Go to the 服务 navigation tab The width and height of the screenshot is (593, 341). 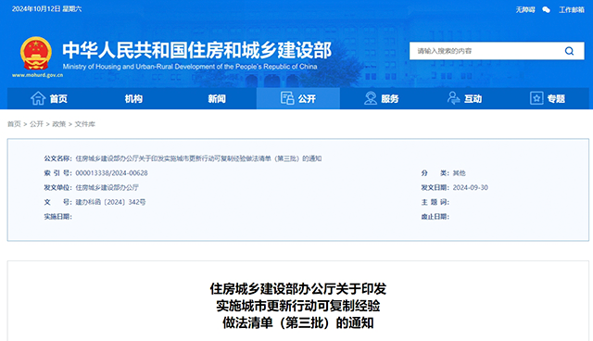pos(381,98)
